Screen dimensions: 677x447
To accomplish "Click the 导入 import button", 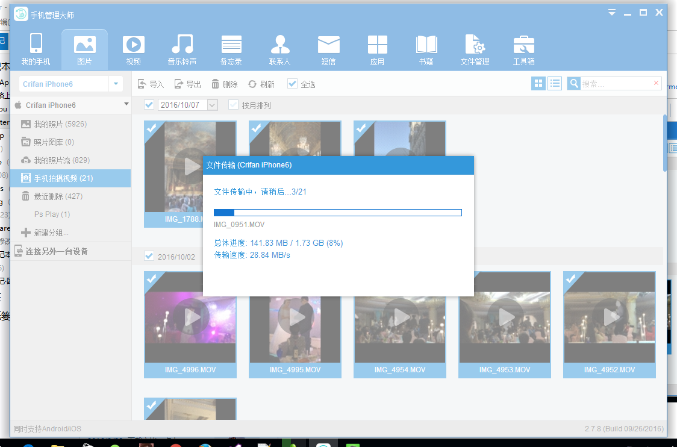I will [151, 84].
